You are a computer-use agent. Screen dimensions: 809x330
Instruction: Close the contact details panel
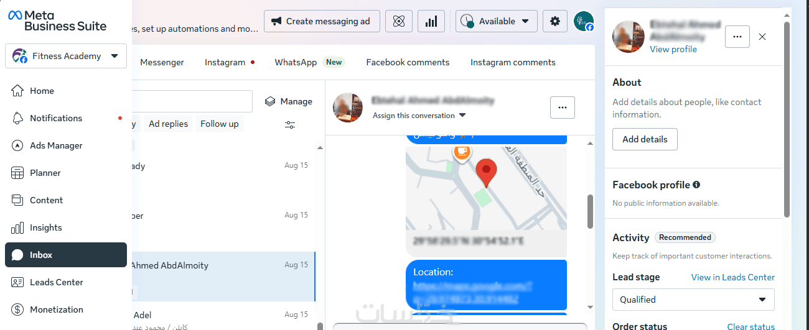[762, 37]
